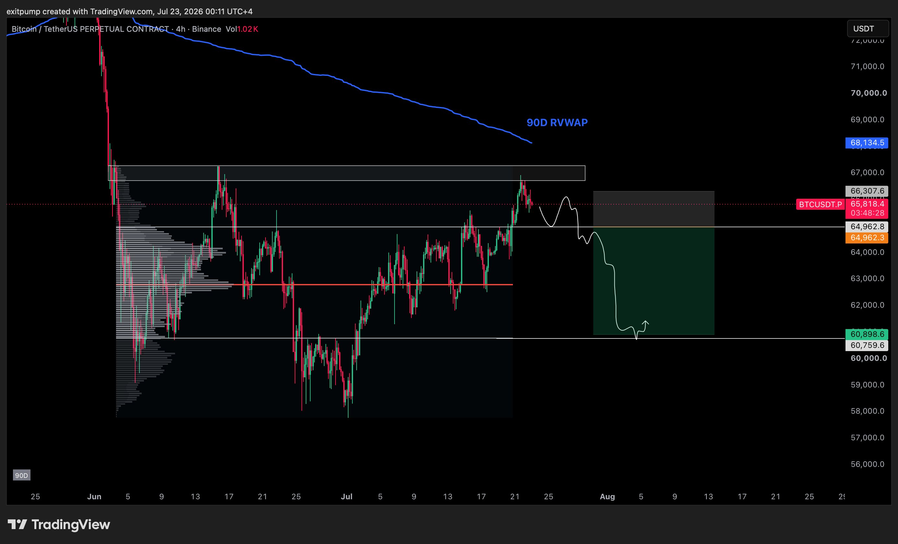The width and height of the screenshot is (898, 544).
Task: Click the Bitcoin / TetherUS PERPETUAL CONTRACT title
Action: (x=90, y=29)
